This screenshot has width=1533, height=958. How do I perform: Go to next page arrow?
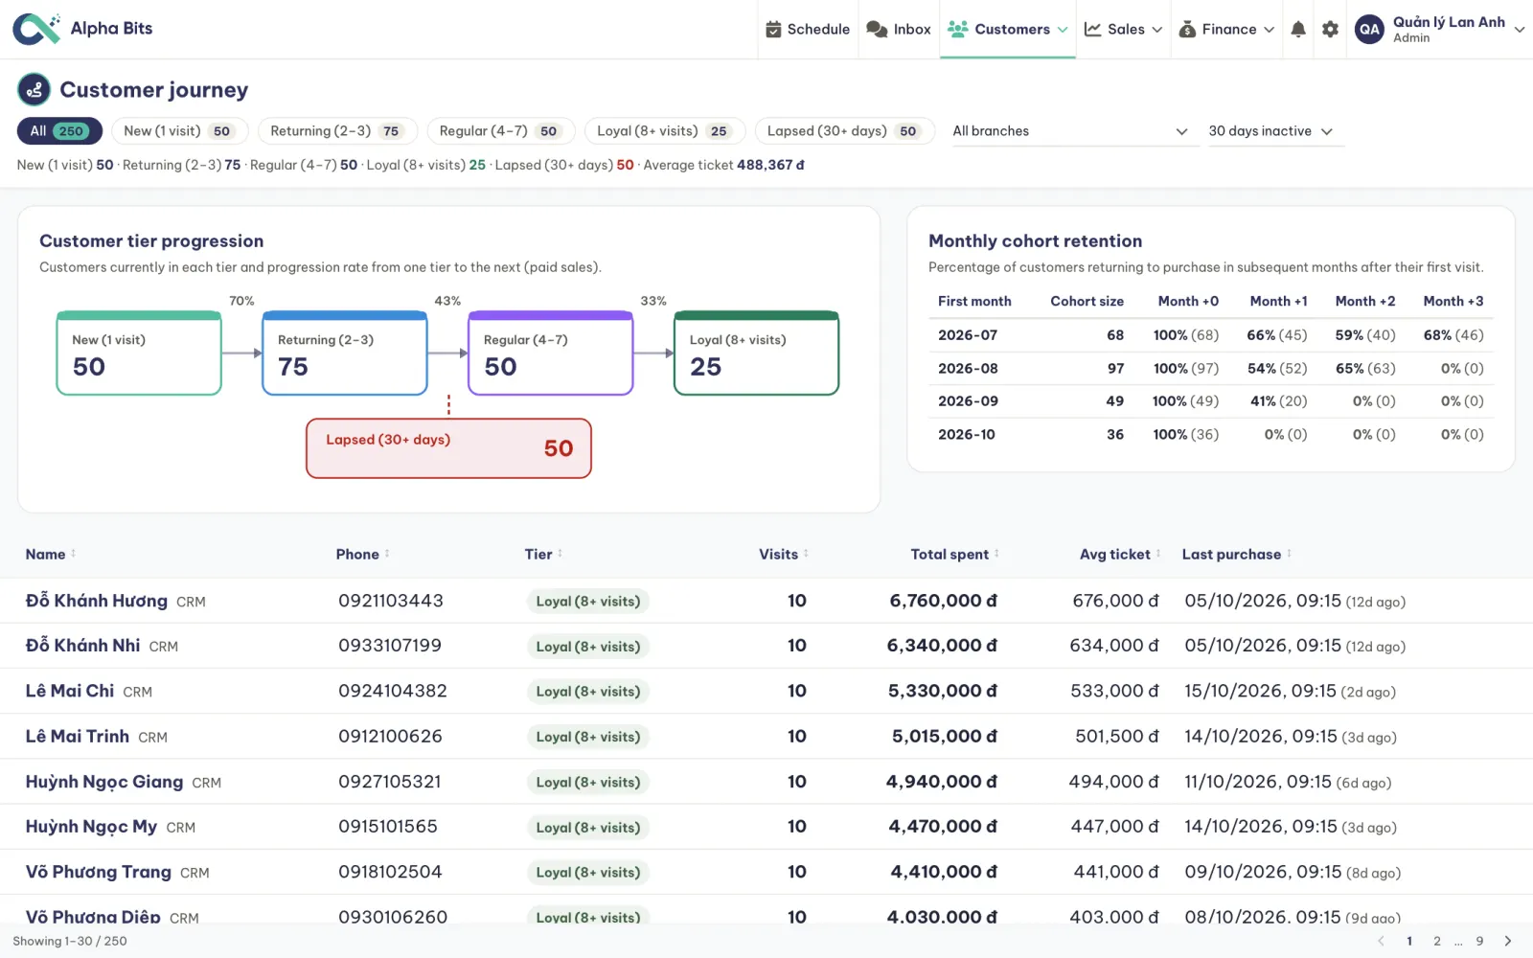click(1508, 941)
